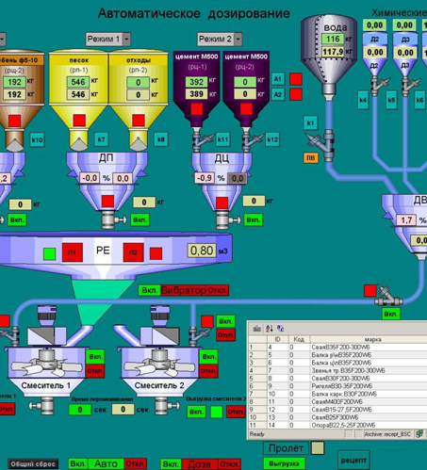
Task: Click the green Выгрузка button
Action: [x=284, y=463]
